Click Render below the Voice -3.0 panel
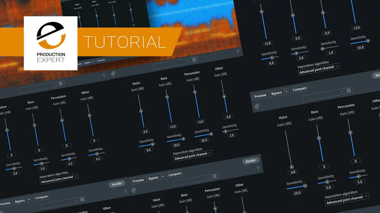The image size is (380, 213). [x=251, y=161]
